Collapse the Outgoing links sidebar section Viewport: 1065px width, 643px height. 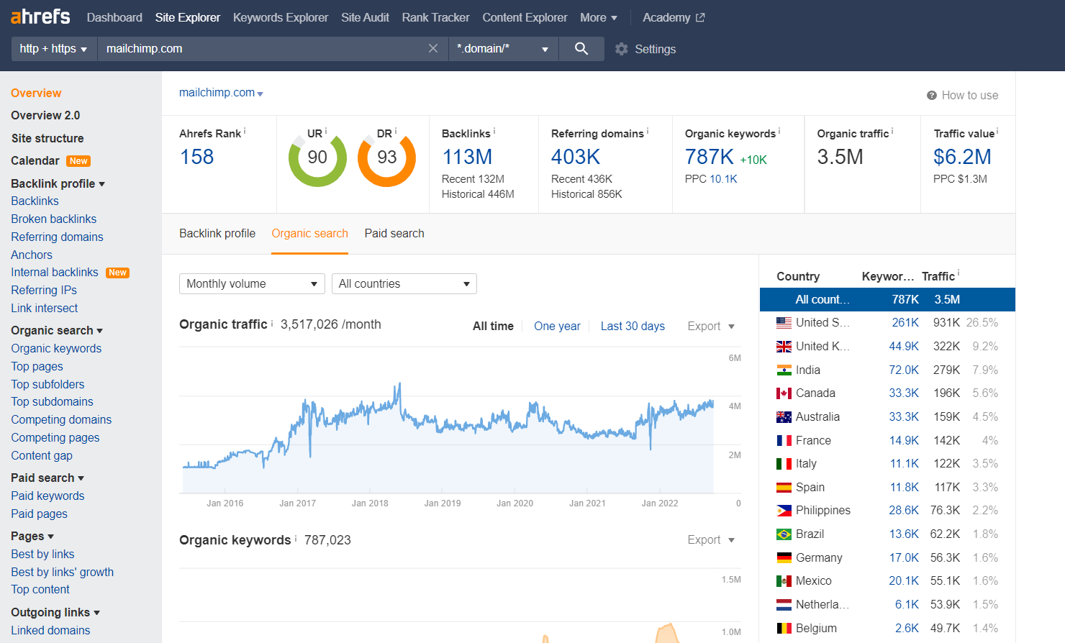pyautogui.click(x=55, y=612)
